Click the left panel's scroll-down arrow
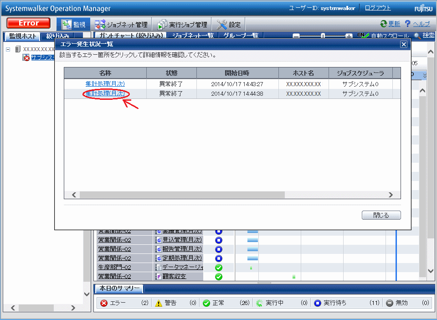Screen dimensions: 437x320 [87, 294]
